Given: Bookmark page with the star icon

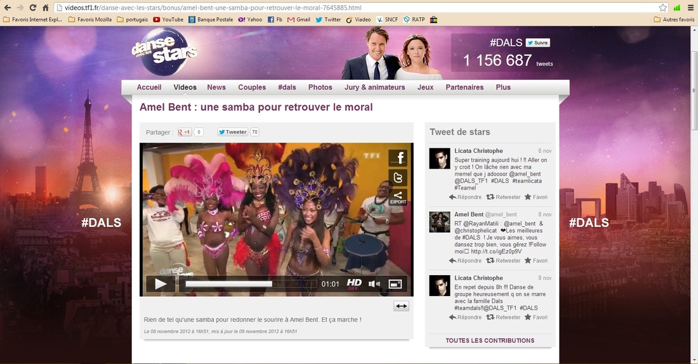Looking at the screenshot, I should coord(662,8).
